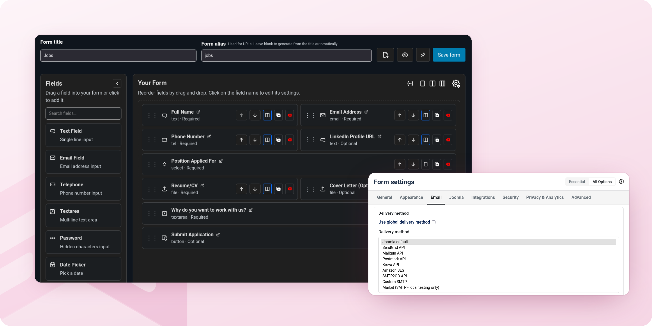Add a Date Picker field
The image size is (652, 326).
(83, 269)
